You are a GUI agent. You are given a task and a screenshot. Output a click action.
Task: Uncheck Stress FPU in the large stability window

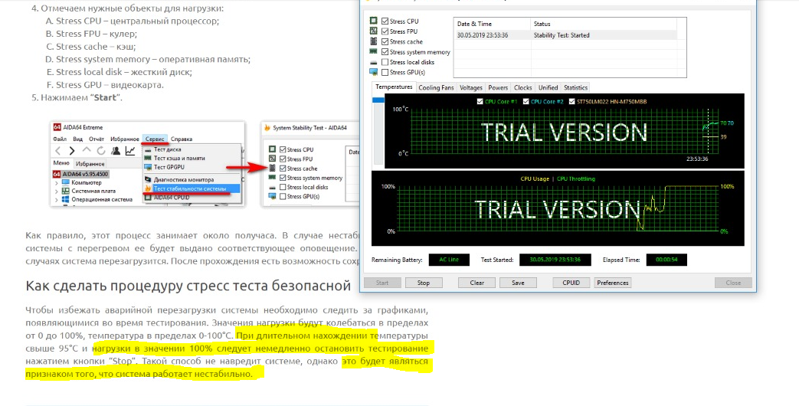coord(385,31)
